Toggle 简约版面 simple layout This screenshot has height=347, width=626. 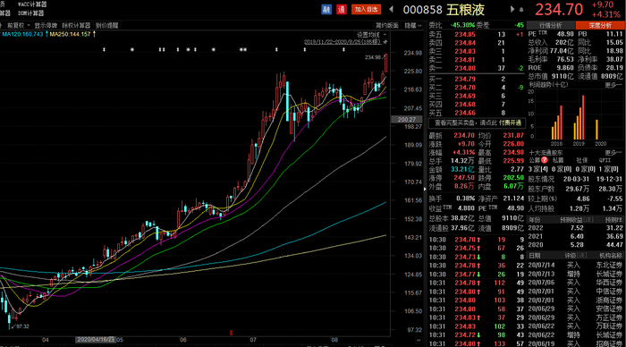coord(387,26)
